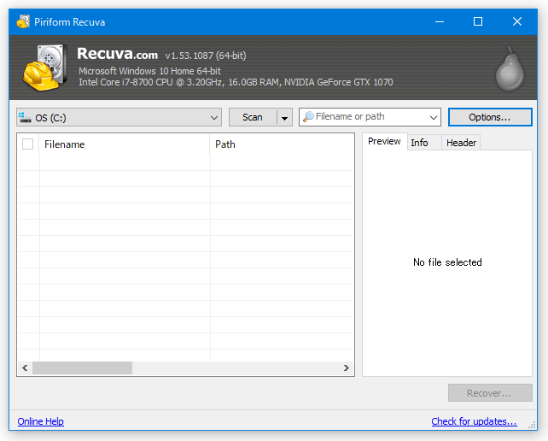The image size is (548, 441).
Task: Click the Filename or path input field
Action: tap(370, 116)
